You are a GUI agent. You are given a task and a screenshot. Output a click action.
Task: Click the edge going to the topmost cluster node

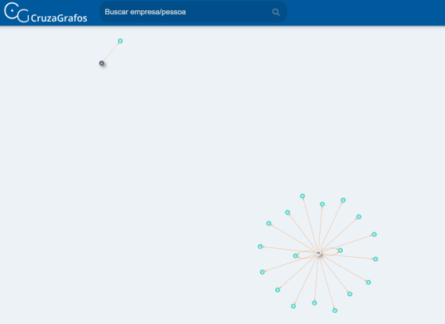tap(310, 224)
